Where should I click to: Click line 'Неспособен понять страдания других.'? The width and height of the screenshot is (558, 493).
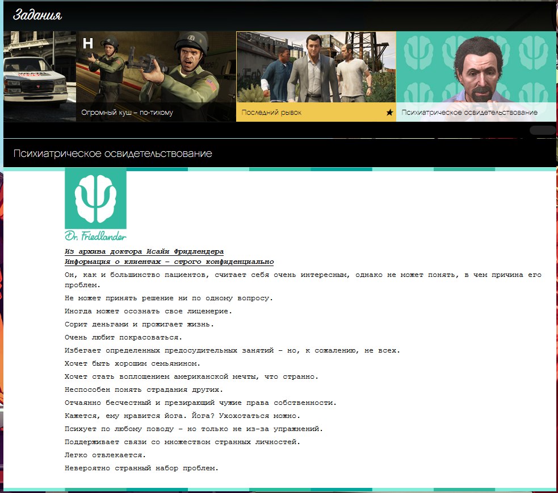click(144, 390)
